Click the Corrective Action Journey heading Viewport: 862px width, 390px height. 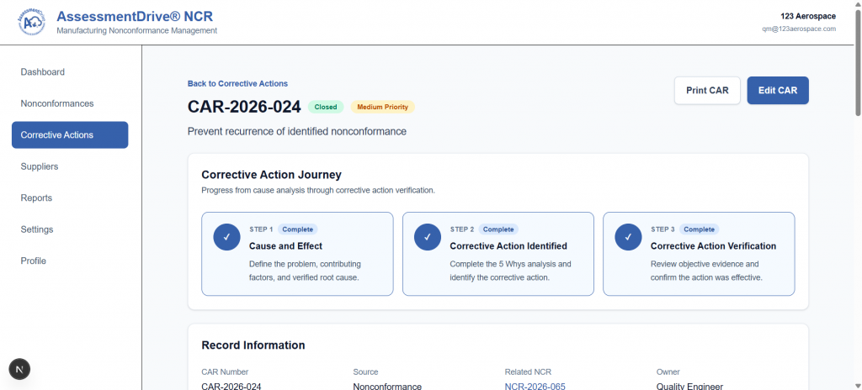point(272,175)
